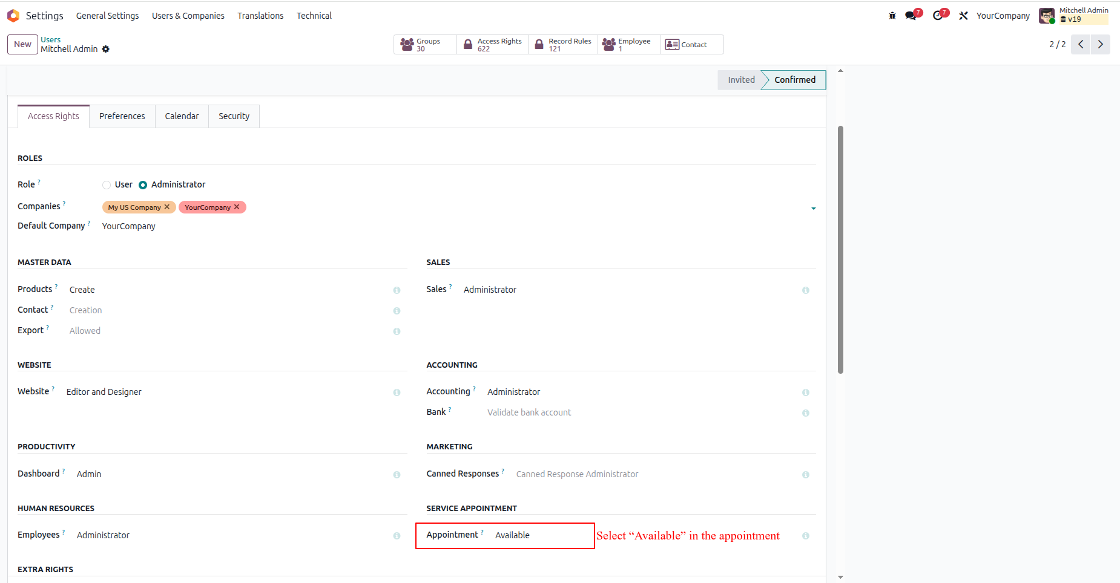The image size is (1120, 583).
Task: Click Mitchell Admin avatar picture
Action: pyautogui.click(x=1047, y=16)
